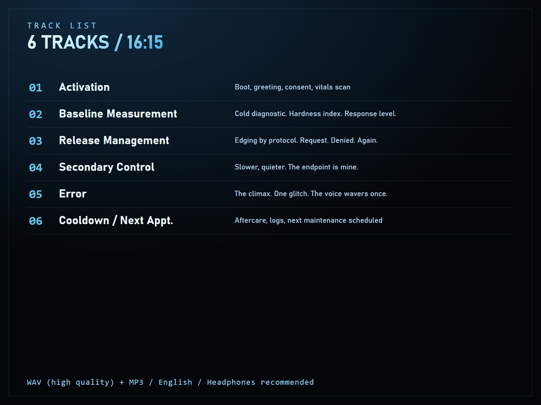Select track number 02
541x405 pixels.
tap(36, 114)
